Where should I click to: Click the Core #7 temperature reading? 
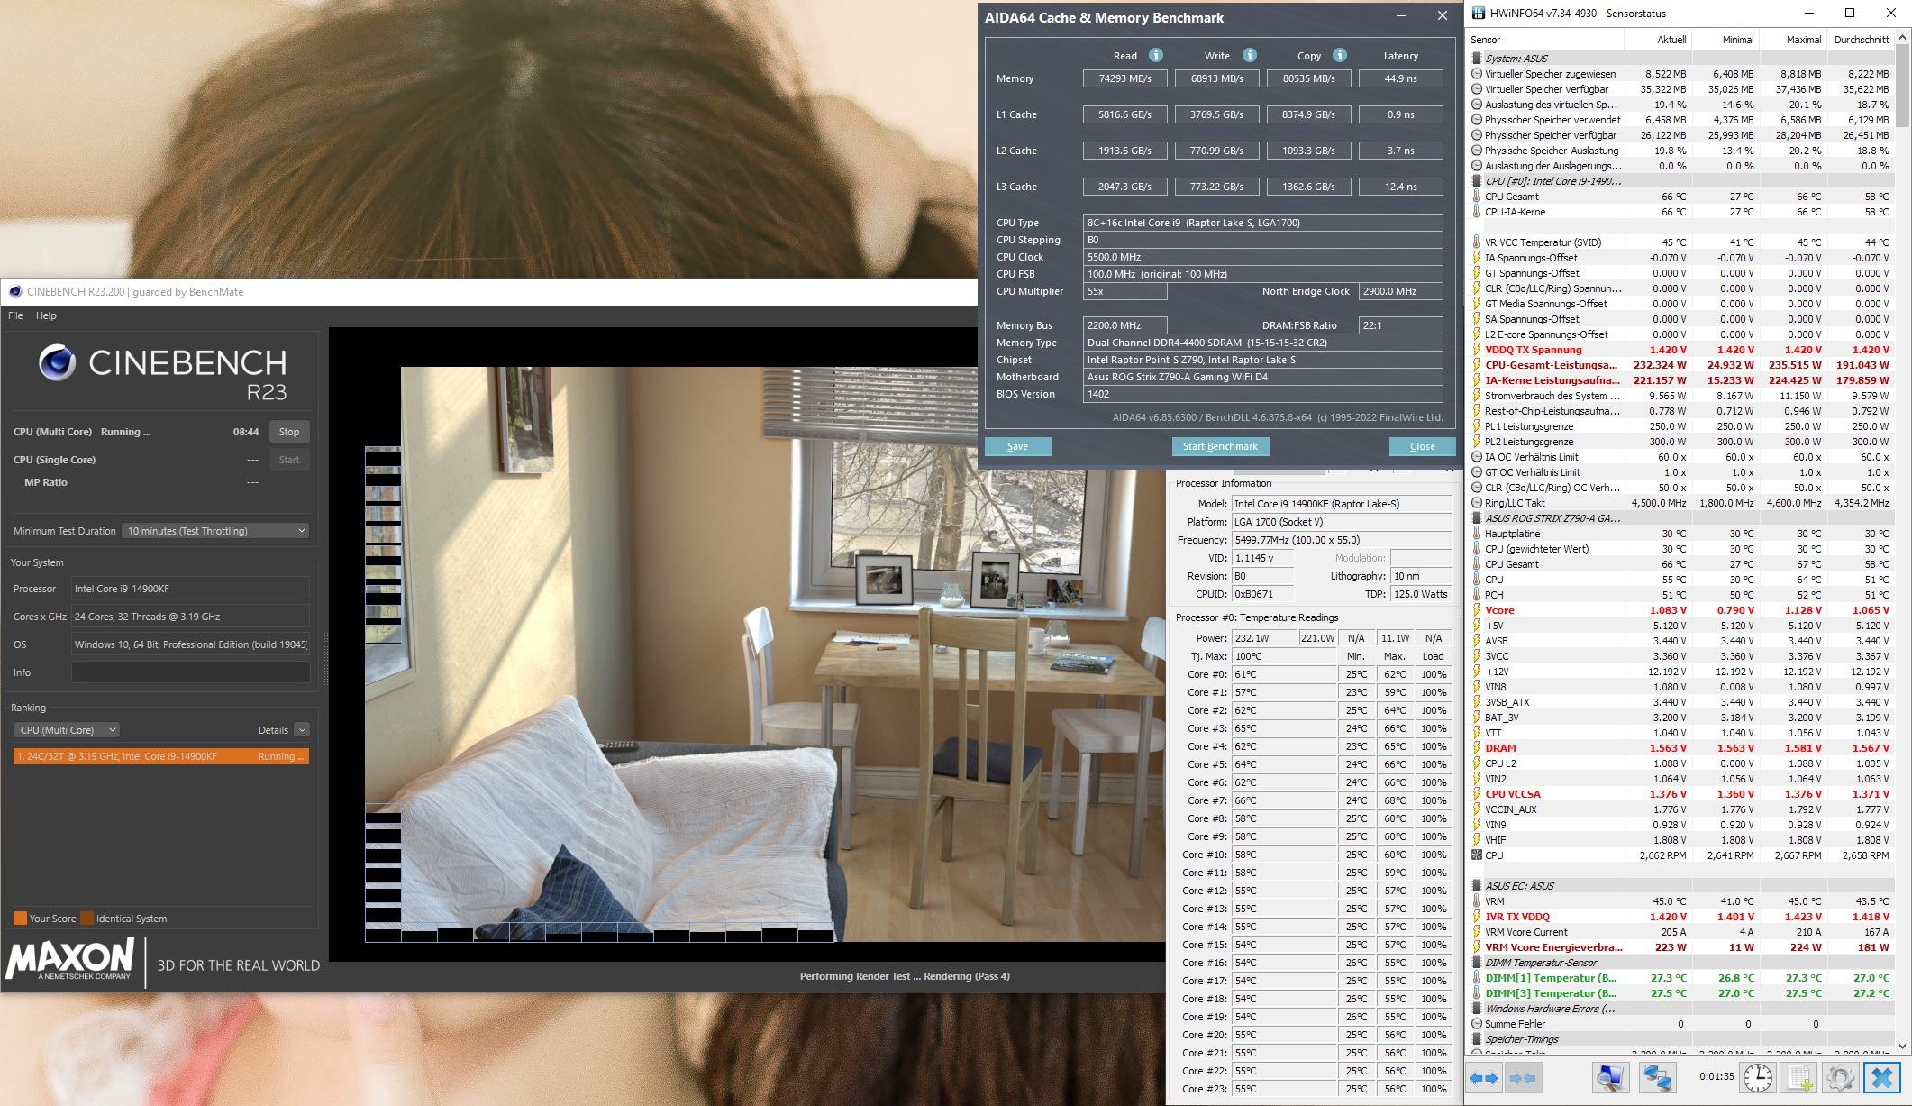pos(1285,800)
